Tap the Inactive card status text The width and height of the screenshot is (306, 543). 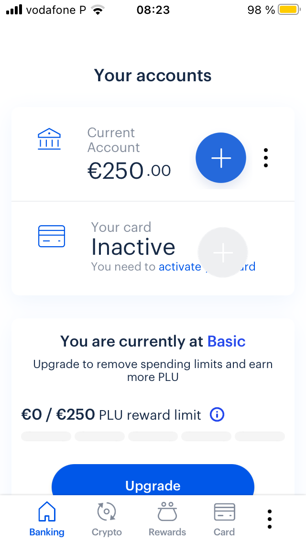[133, 247]
